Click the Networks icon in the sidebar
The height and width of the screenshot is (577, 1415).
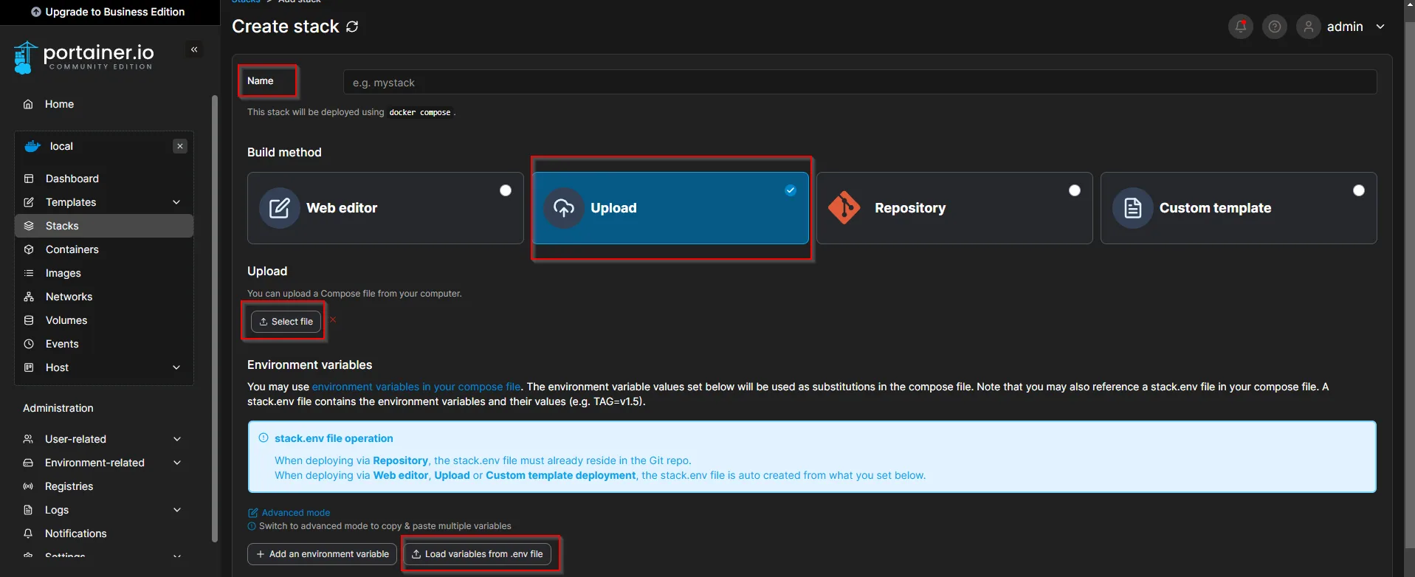coord(29,297)
